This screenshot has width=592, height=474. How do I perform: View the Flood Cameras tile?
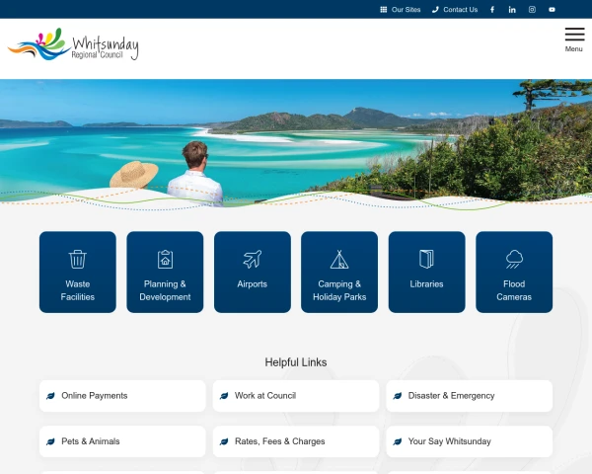514,273
